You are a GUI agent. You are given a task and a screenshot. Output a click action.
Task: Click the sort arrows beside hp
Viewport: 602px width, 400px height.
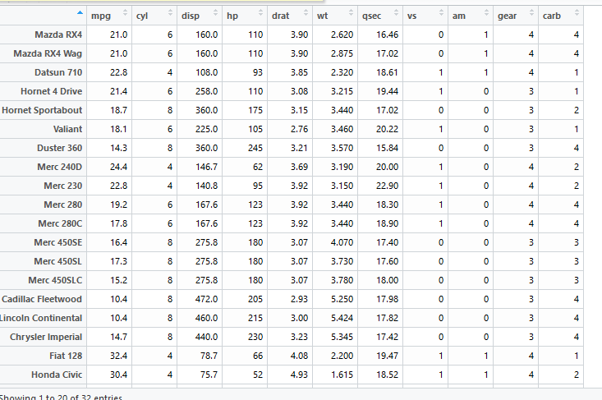(260, 14)
